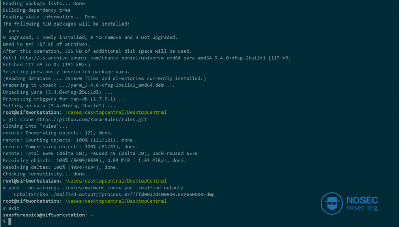
Task: Click the sansforensics@siftworkstation prompt text
Action: (44, 215)
